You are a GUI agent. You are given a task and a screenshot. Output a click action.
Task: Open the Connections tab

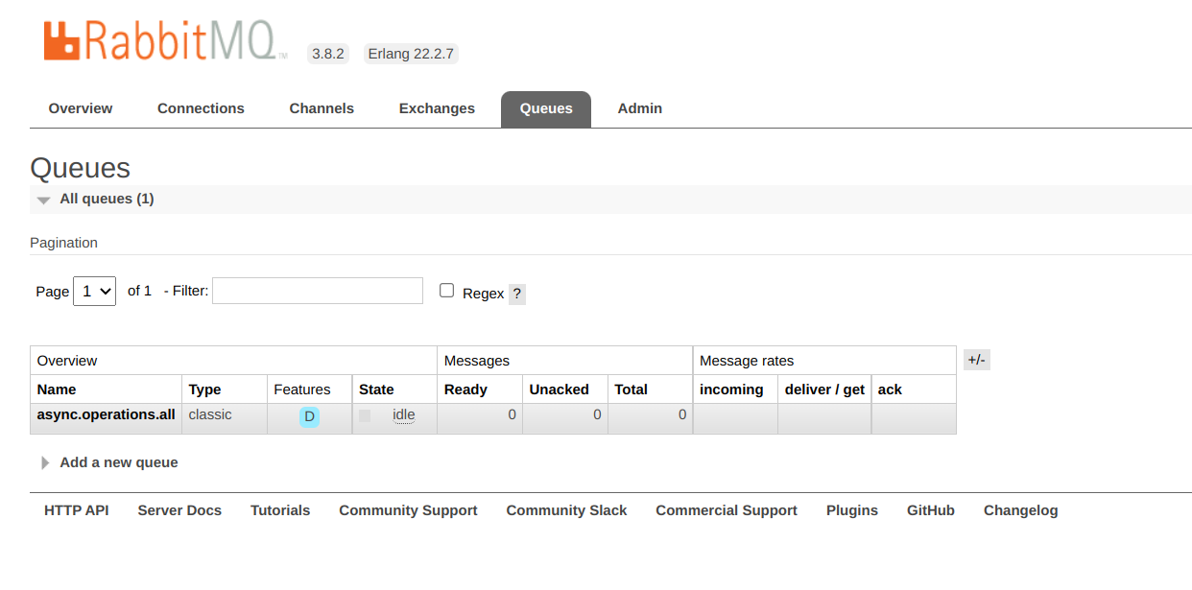coord(201,108)
